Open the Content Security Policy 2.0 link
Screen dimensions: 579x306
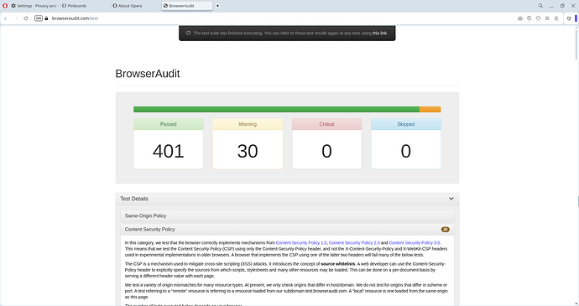pyautogui.click(x=354, y=243)
